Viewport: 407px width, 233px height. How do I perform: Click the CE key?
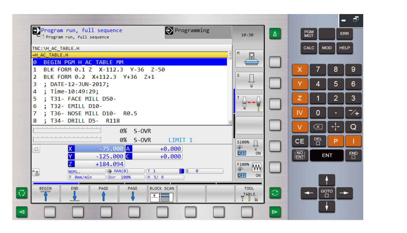(300, 141)
